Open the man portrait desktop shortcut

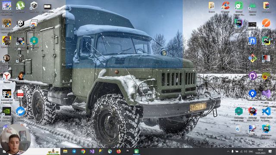click(x=21, y=76)
